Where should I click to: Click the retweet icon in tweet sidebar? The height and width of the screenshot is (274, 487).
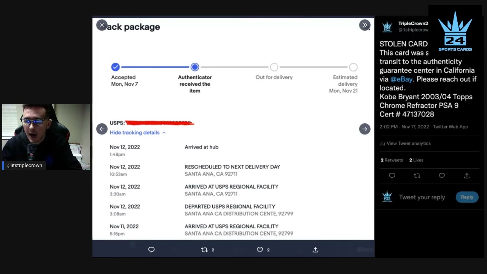(417, 175)
